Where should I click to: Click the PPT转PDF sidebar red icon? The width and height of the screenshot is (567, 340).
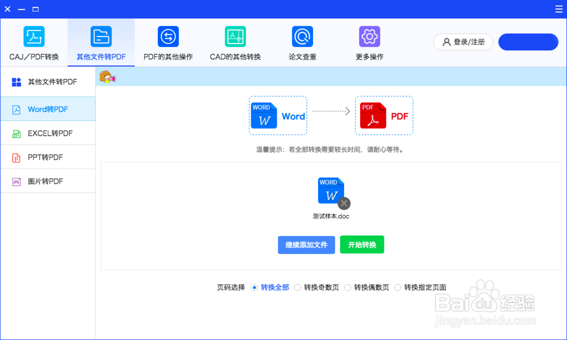pos(16,158)
